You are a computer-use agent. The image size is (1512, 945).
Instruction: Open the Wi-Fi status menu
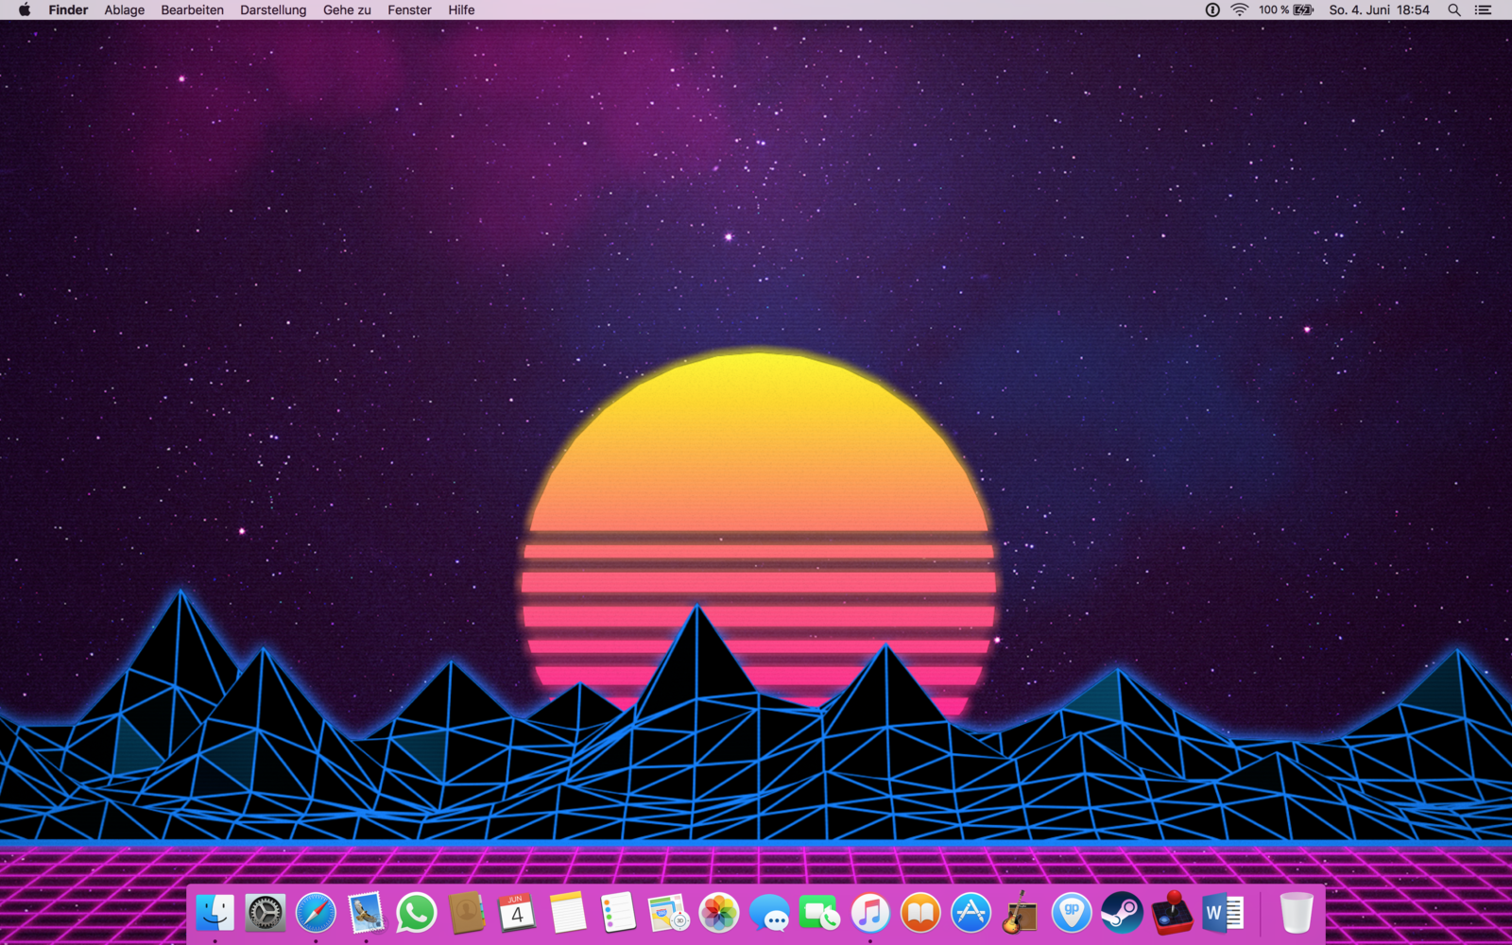(x=1240, y=9)
